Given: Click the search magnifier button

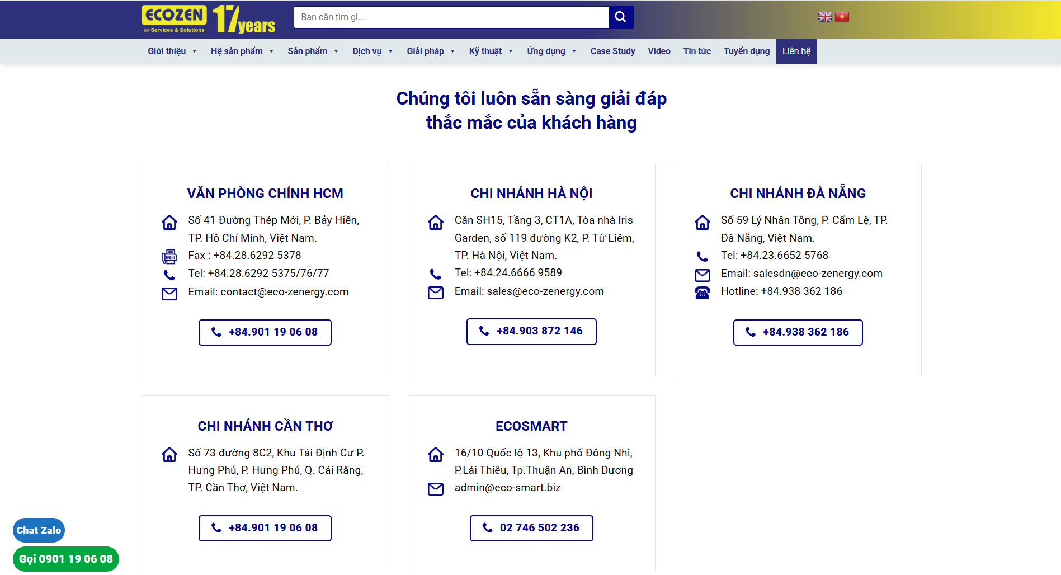Looking at the screenshot, I should point(621,17).
